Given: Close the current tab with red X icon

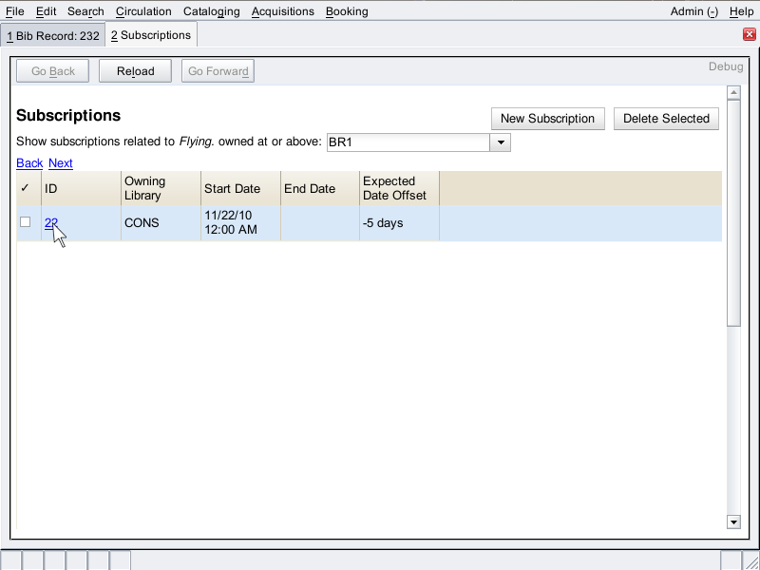Looking at the screenshot, I should coord(749,34).
